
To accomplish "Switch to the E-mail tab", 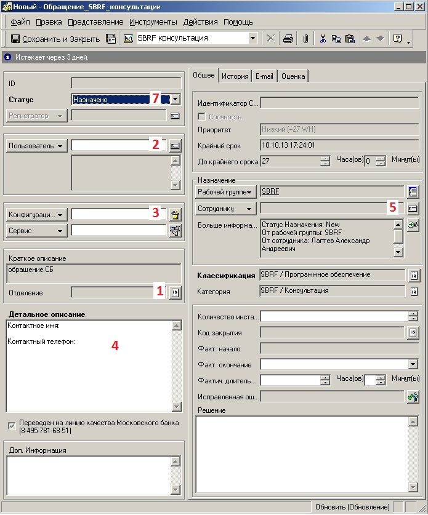I will pos(264,76).
